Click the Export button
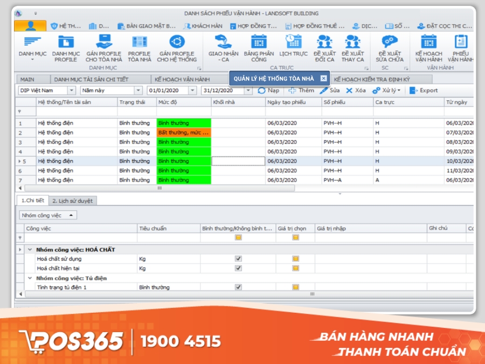 (x=430, y=91)
